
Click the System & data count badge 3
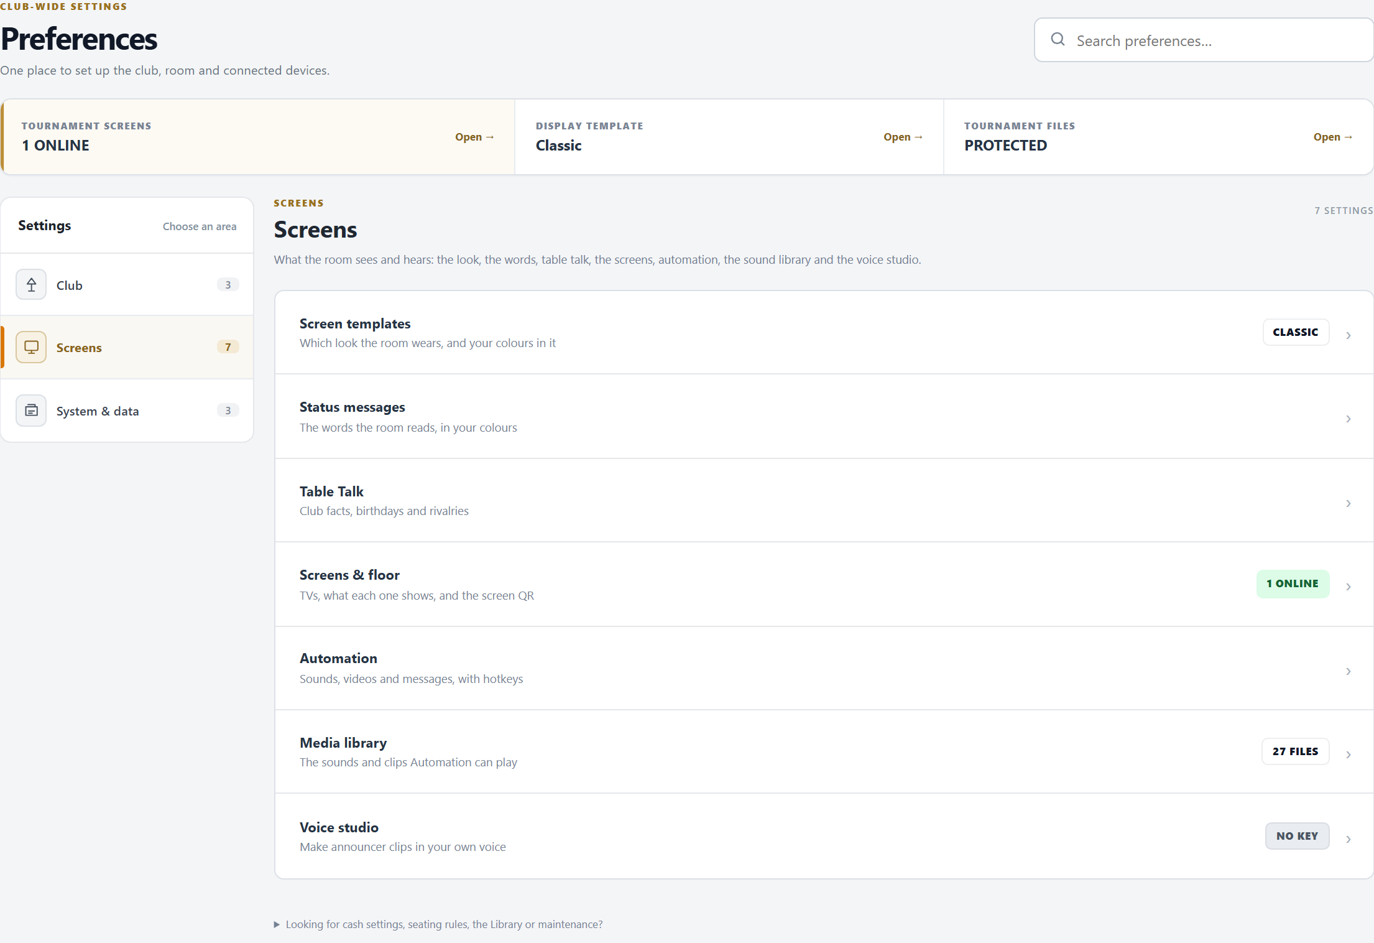[228, 411]
